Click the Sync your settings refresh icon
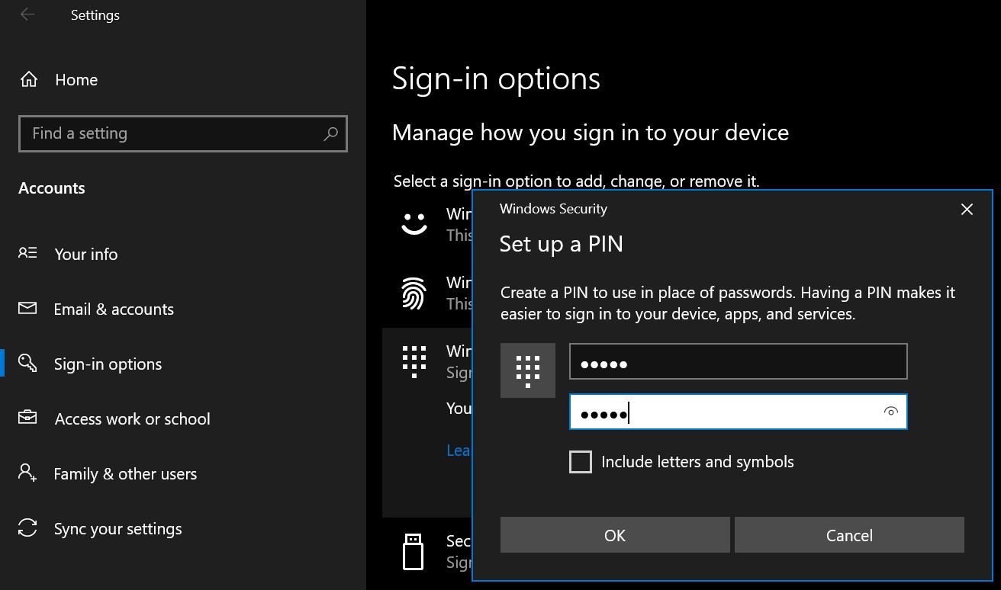Image resolution: width=1001 pixels, height=590 pixels. pos(27,528)
